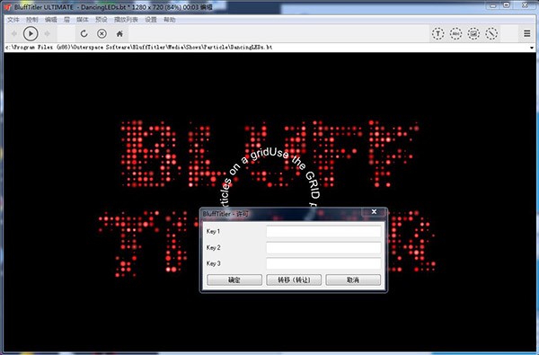Click the 转移 (转让) button
Image resolution: width=539 pixels, height=355 pixels.
(x=294, y=280)
